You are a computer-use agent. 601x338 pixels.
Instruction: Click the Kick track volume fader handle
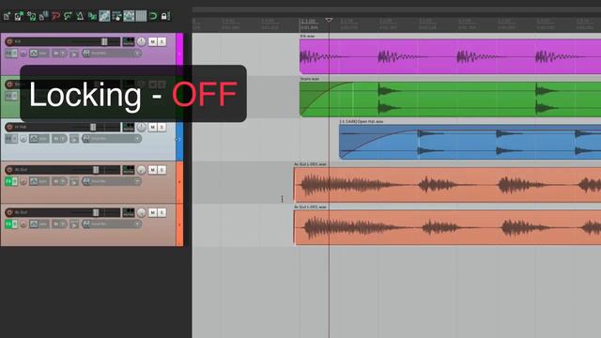tap(104, 41)
